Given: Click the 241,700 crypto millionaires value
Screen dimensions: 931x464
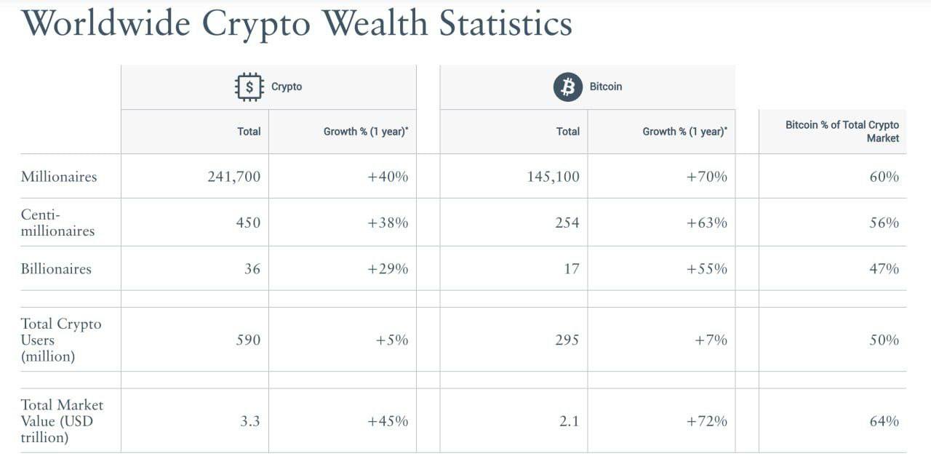Looking at the screenshot, I should (x=233, y=177).
